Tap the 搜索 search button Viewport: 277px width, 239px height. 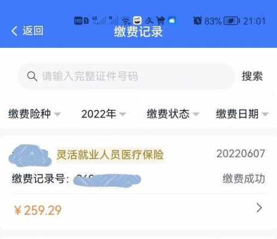pyautogui.click(x=252, y=76)
